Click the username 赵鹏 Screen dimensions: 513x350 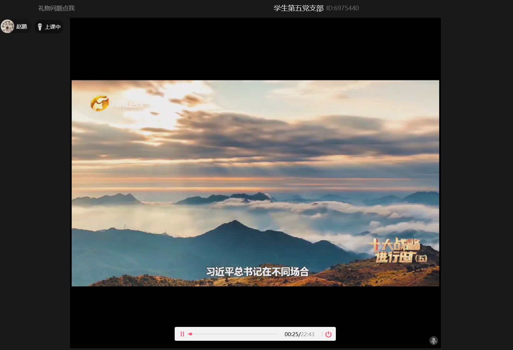pos(22,27)
